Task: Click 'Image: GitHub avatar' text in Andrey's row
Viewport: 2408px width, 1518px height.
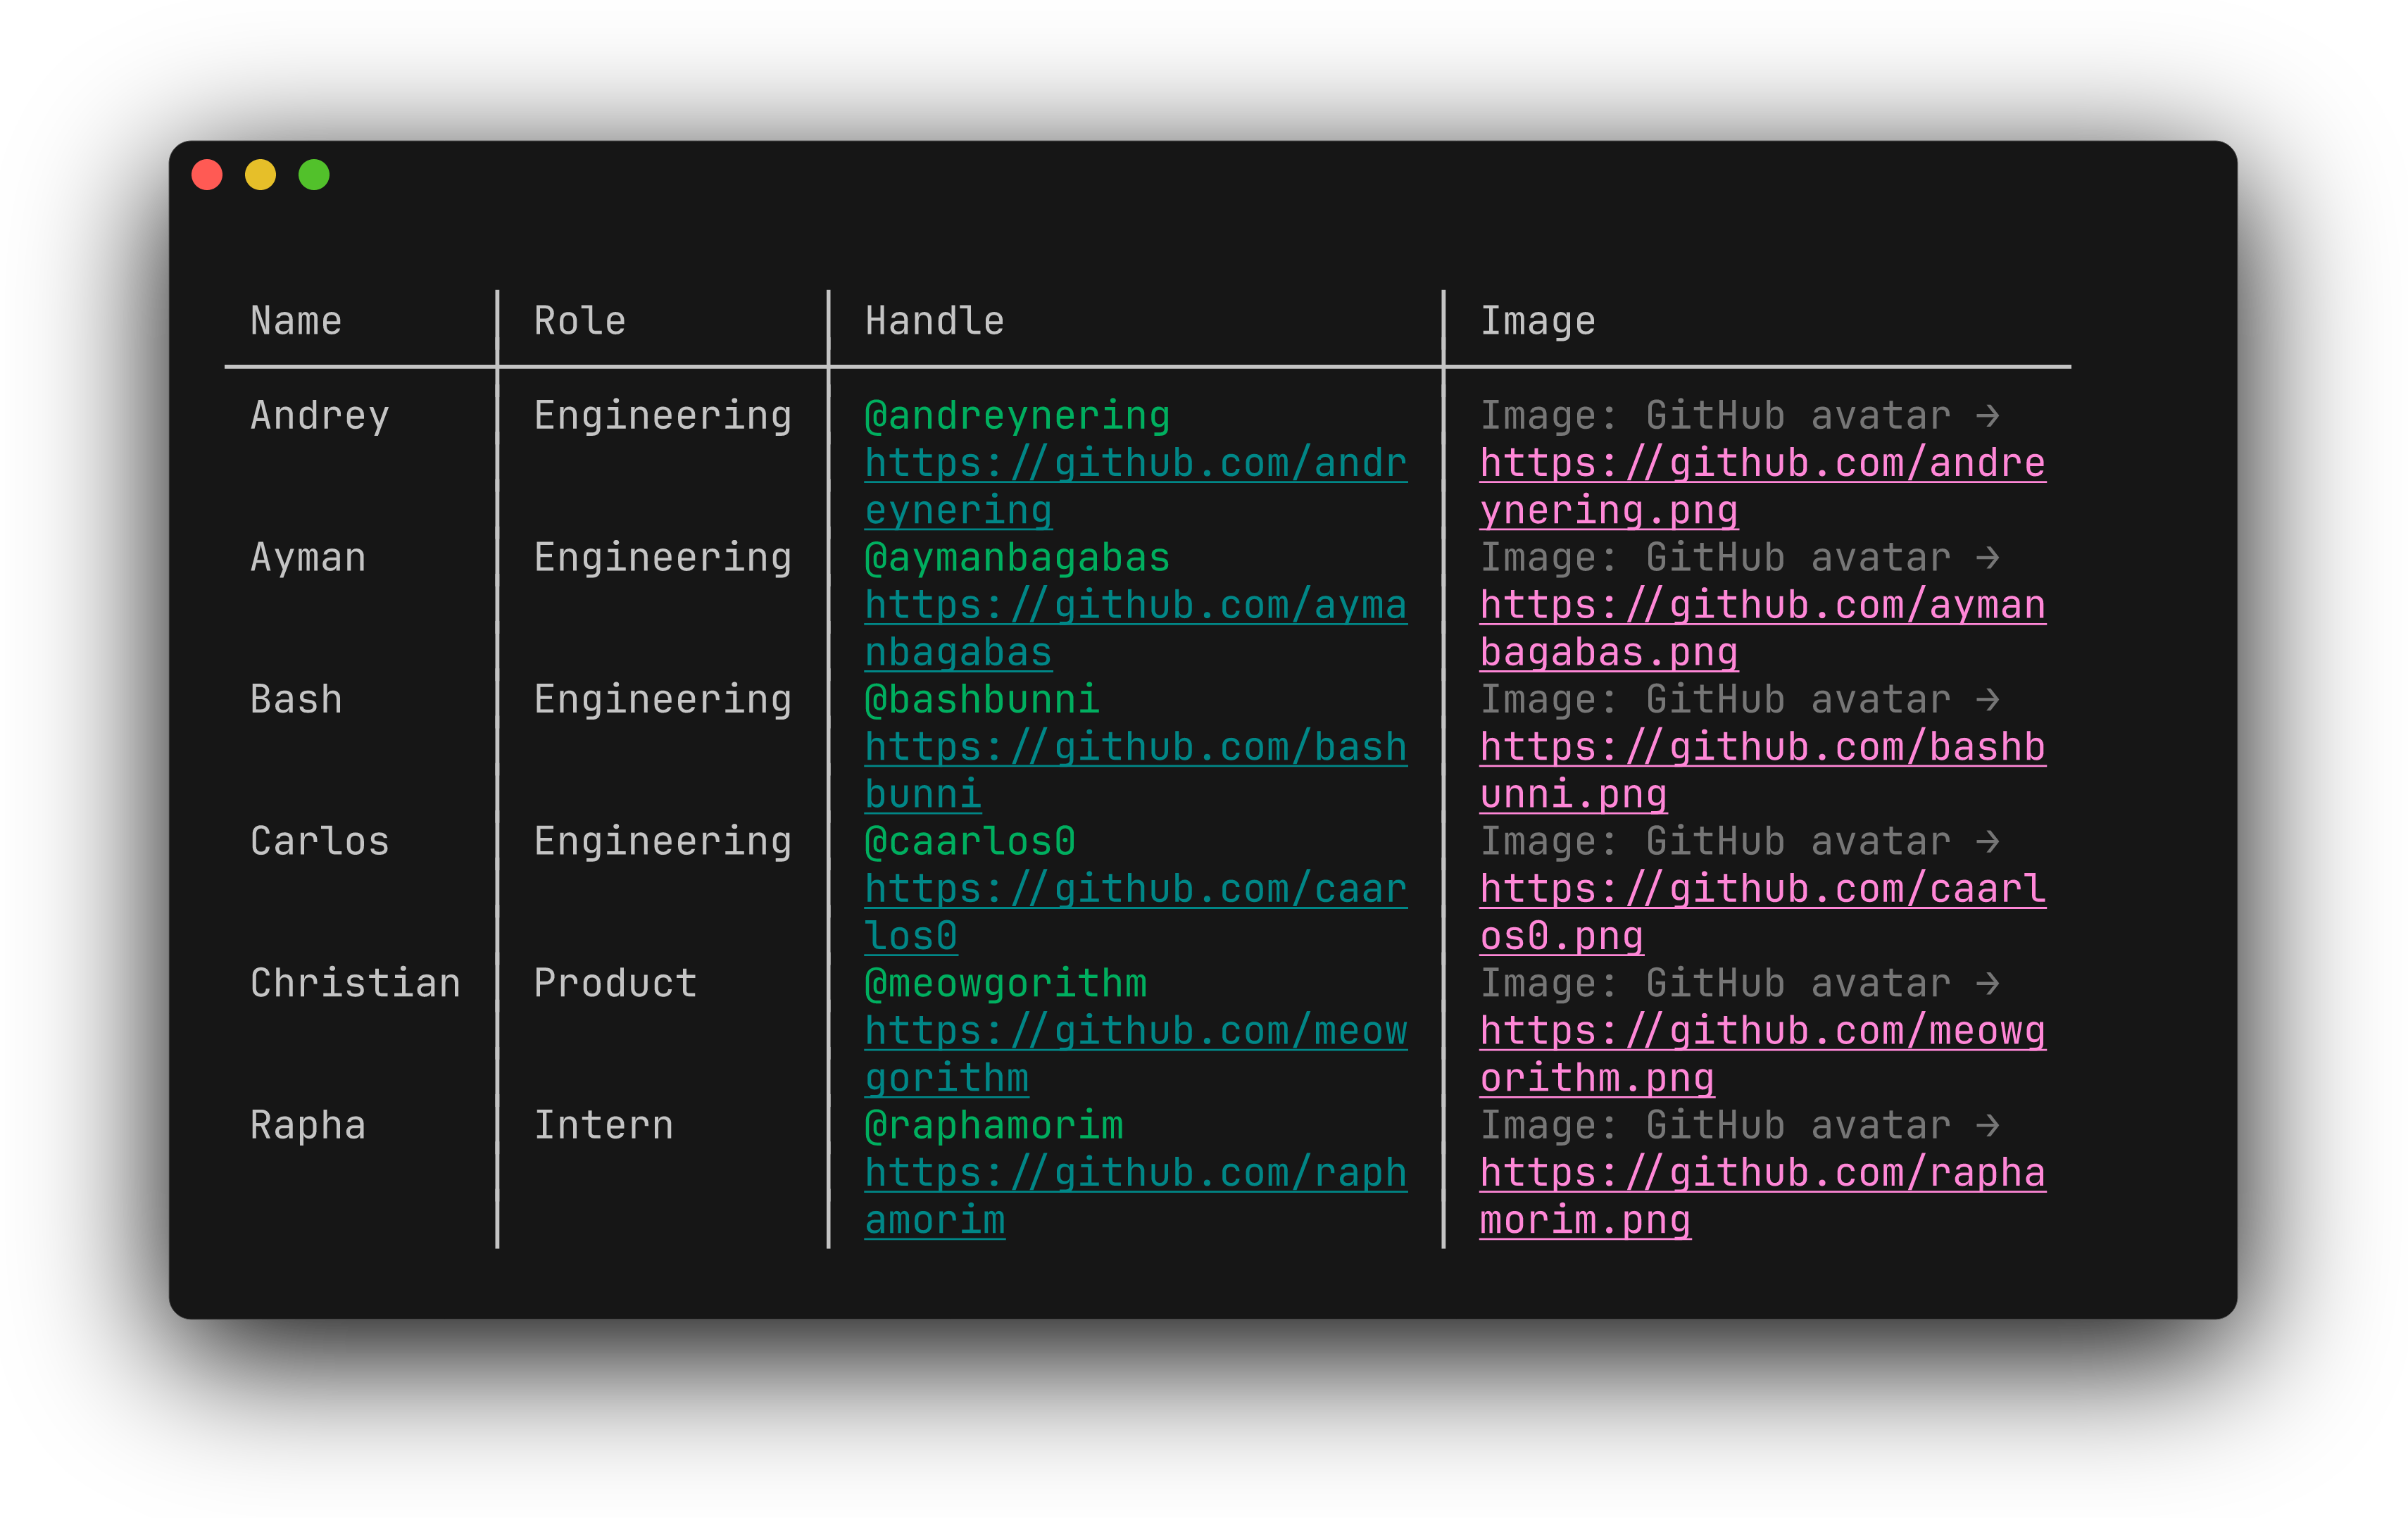Action: click(x=1715, y=416)
